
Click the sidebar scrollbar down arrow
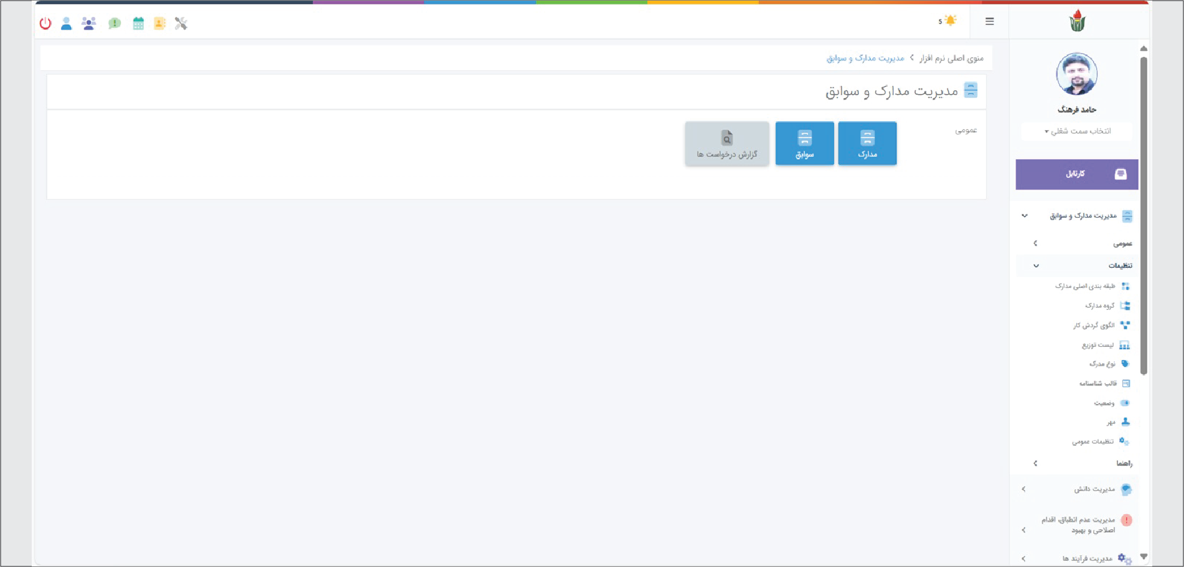tap(1144, 556)
